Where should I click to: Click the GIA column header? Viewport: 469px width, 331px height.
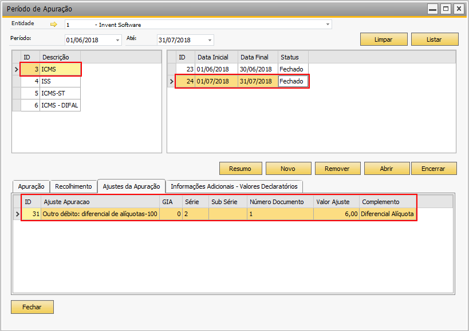click(171, 202)
